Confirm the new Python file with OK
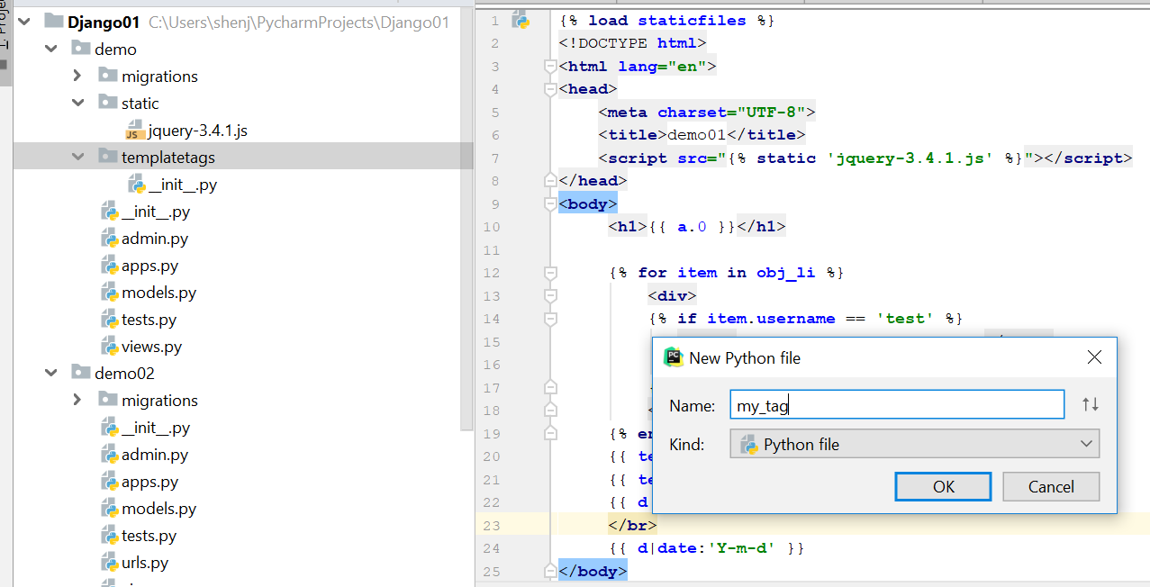The height and width of the screenshot is (587, 1150). (943, 487)
